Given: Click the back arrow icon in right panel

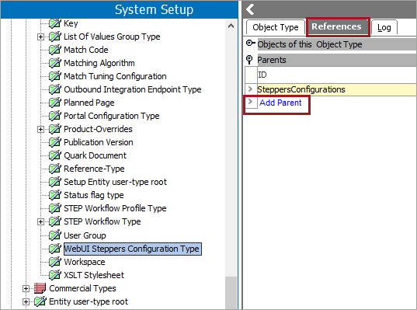Looking at the screenshot, I should point(250,9).
